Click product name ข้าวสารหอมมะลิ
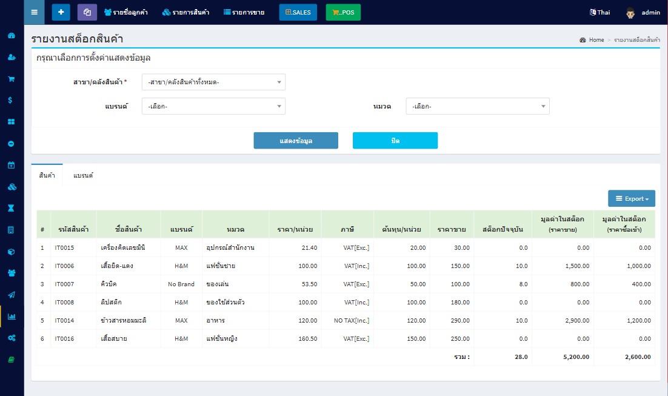The height and width of the screenshot is (396, 668). click(x=124, y=321)
